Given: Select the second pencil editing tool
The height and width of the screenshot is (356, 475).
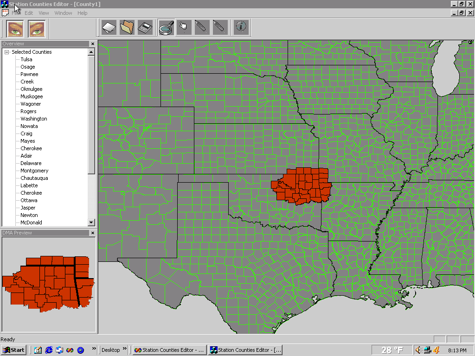Looking at the screenshot, I should pos(219,27).
